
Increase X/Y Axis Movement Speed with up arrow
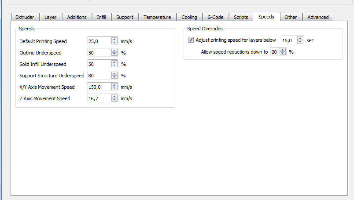pos(114,85)
